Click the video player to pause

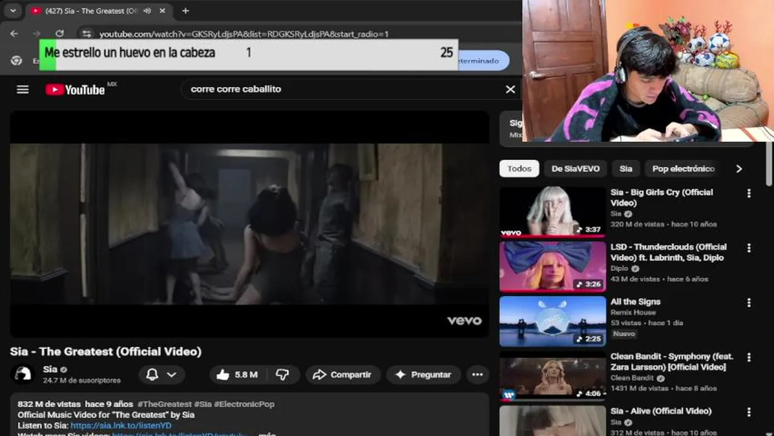(250, 224)
